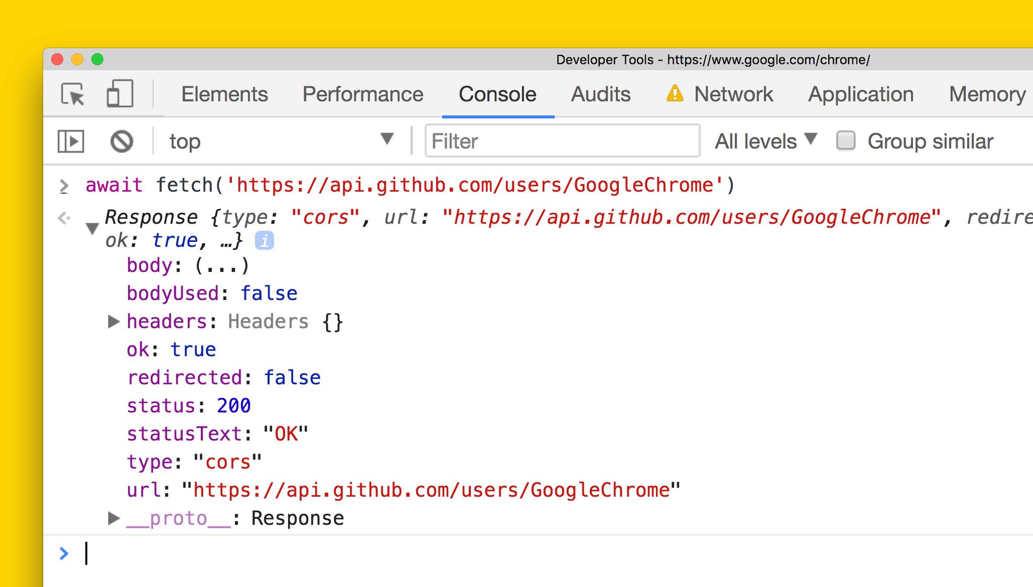Open the Audits tab

pyautogui.click(x=601, y=94)
